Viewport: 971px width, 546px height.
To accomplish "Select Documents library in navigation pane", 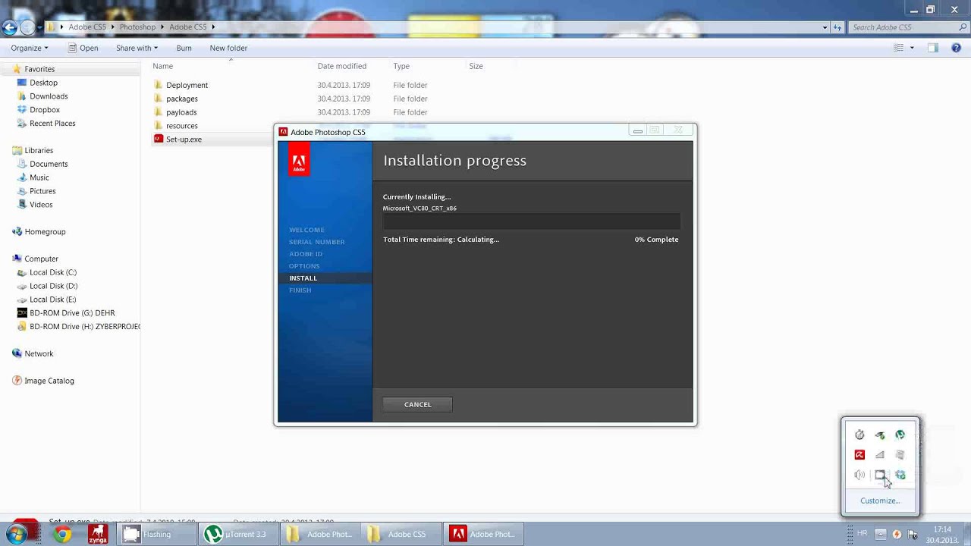I will click(49, 164).
